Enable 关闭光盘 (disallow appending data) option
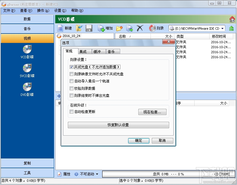 (x=71, y=67)
